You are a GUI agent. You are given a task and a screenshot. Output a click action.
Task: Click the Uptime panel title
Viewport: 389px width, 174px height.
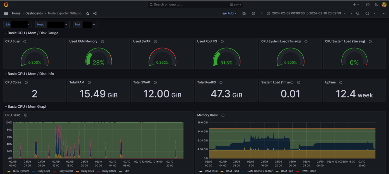click(331, 82)
